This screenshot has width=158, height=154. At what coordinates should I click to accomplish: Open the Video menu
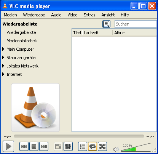pyautogui.click(x=72, y=15)
